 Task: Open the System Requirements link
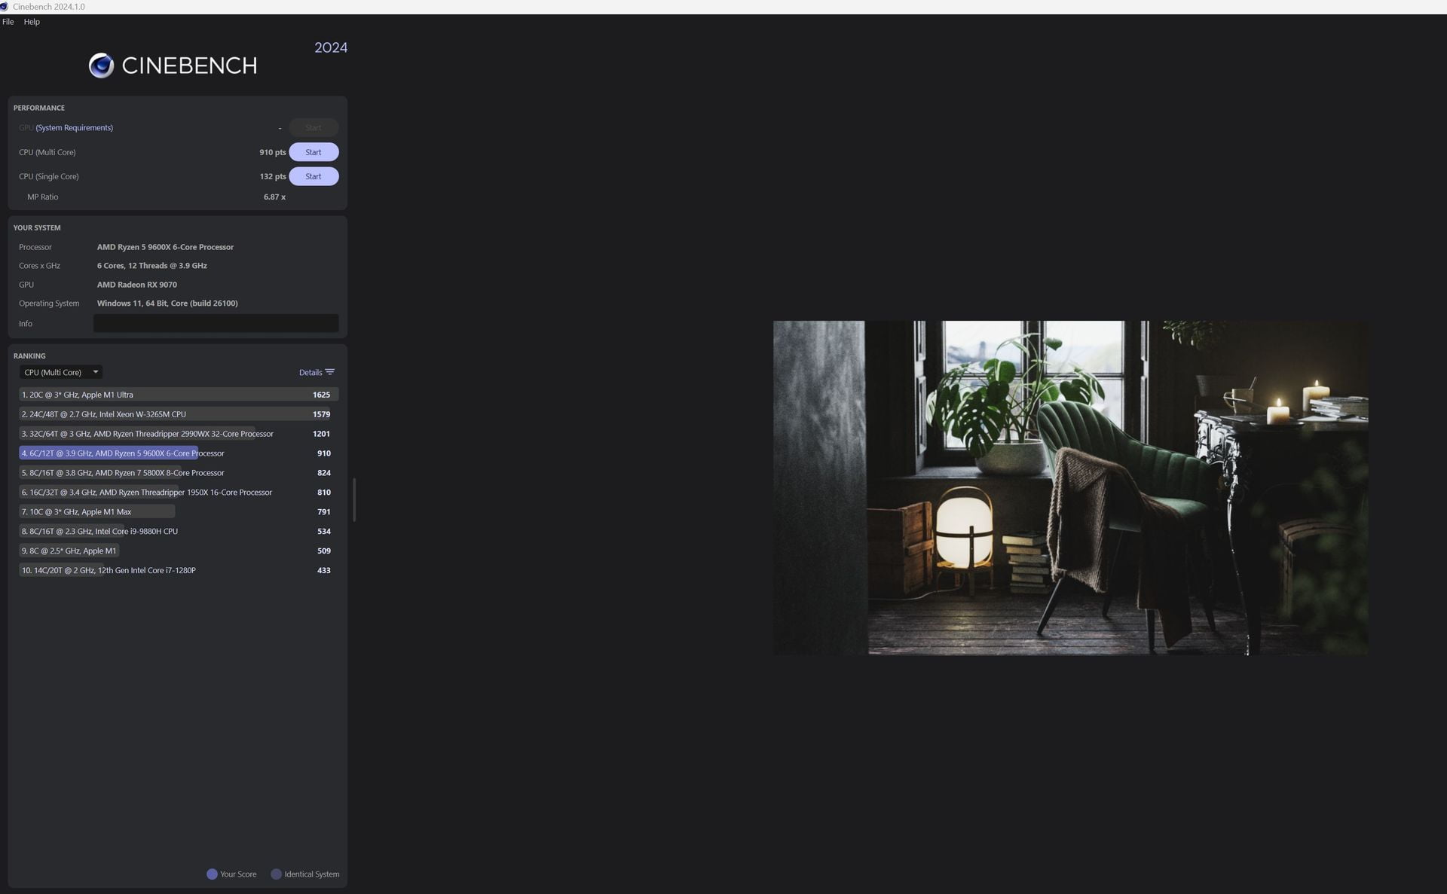(x=75, y=128)
